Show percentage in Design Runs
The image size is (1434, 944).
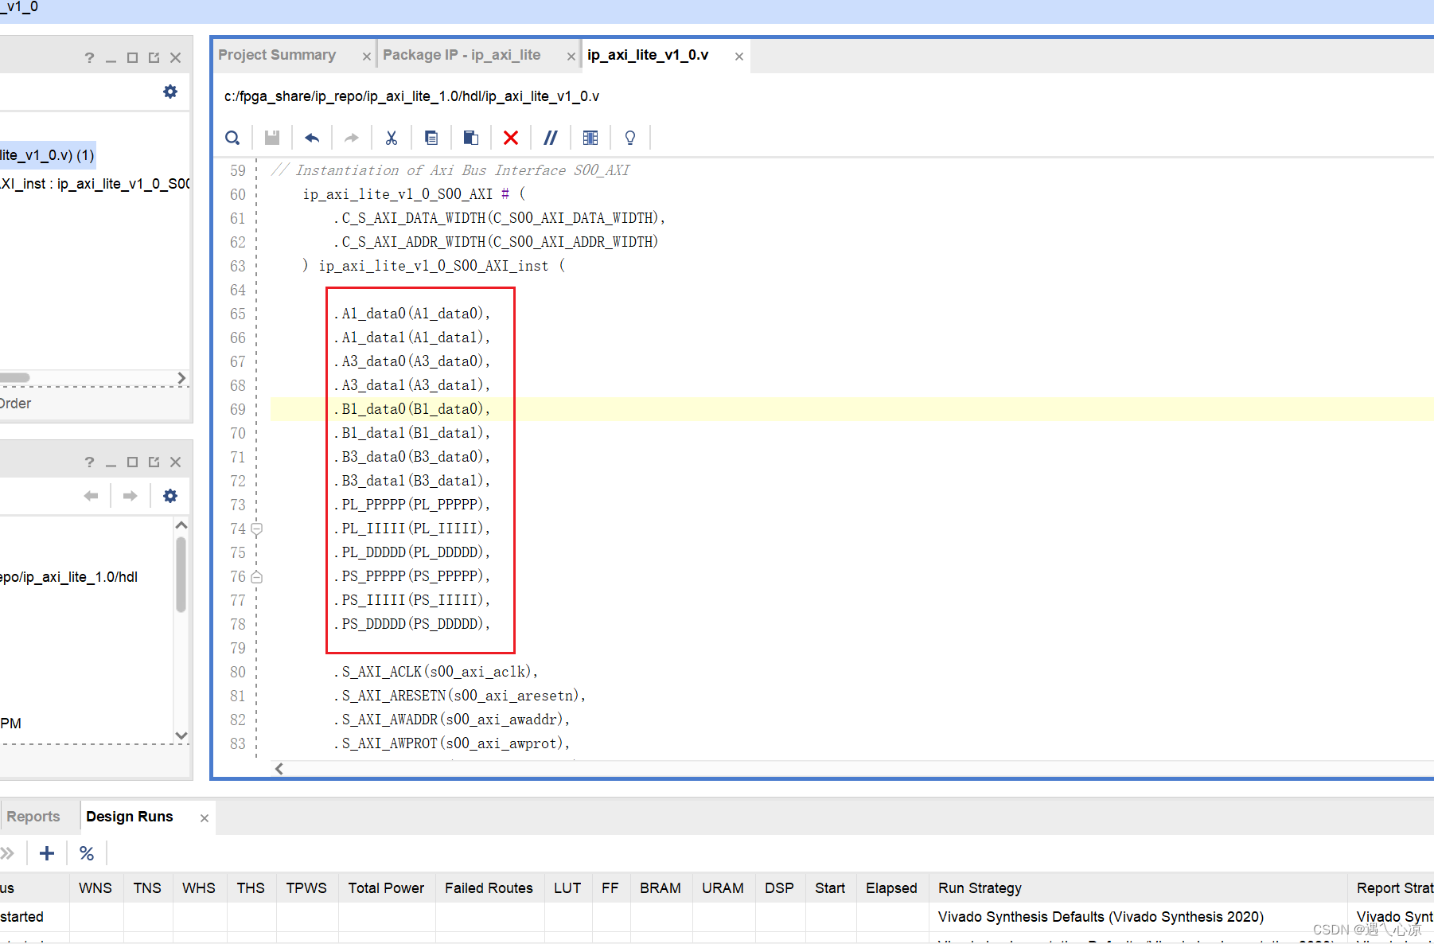pos(87,853)
